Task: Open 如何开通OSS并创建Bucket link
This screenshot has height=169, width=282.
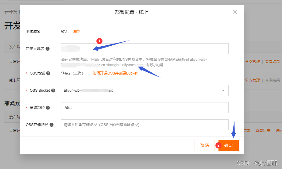Action: pyautogui.click(x=115, y=73)
